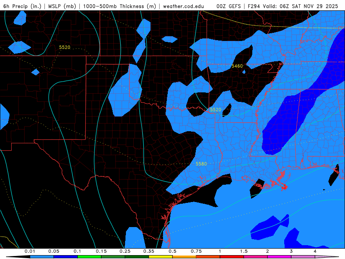
Task: Click the 5580 thickness contour label
Action: 201,164
